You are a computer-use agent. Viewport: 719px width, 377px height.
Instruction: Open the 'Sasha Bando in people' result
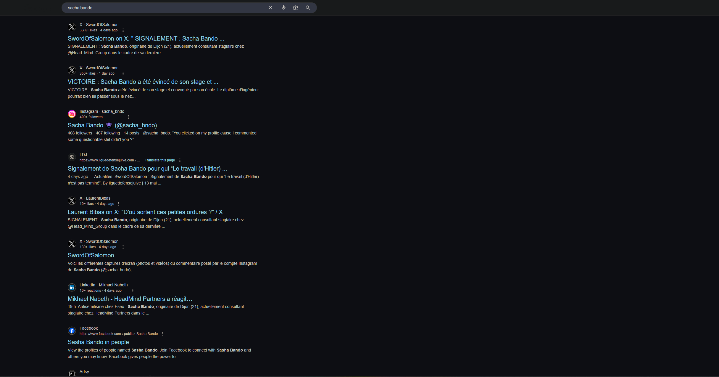[x=98, y=342]
